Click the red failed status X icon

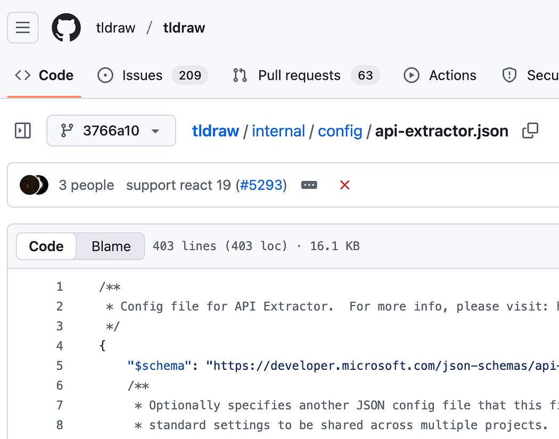pos(344,185)
